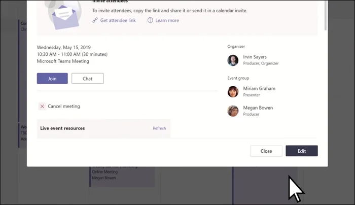The height and width of the screenshot is (205, 355).
Task: Click the name Irvin Sayers under Organizer
Action: tap(255, 57)
